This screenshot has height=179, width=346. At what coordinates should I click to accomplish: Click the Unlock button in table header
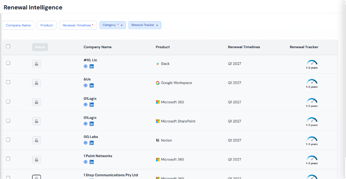[x=40, y=47]
